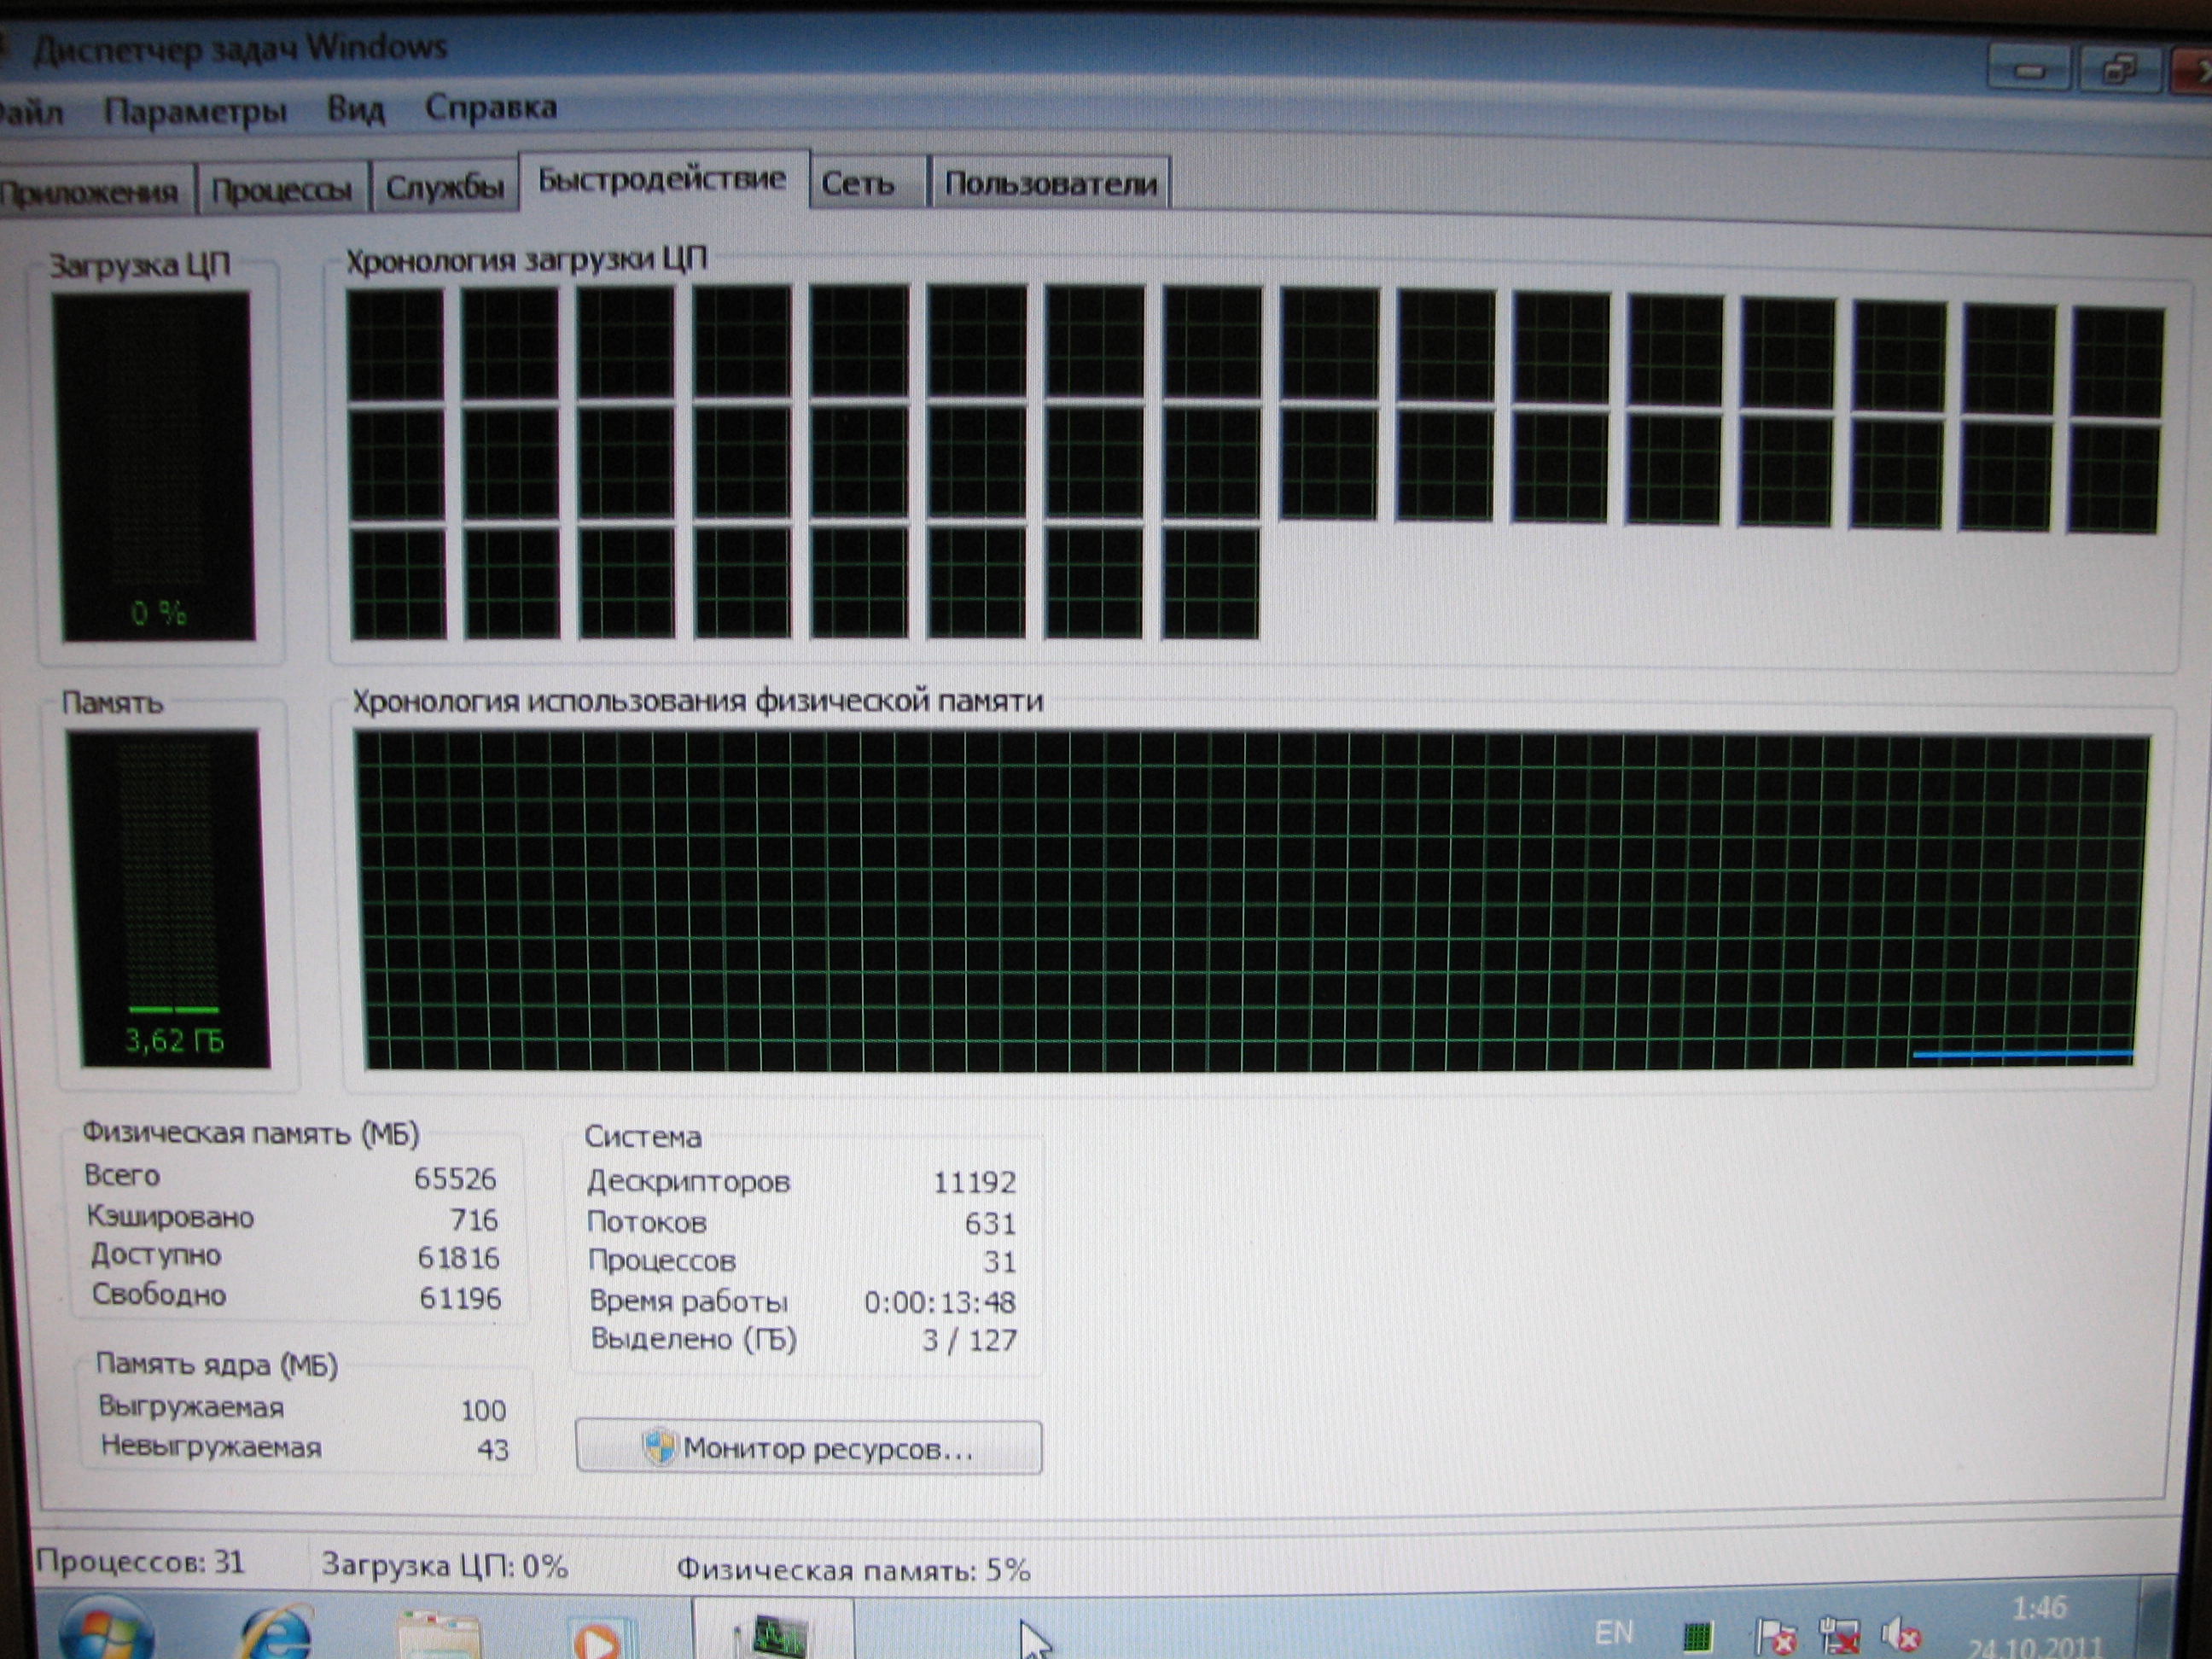Click the muted volume speaker tray icon

pyautogui.click(x=1901, y=1634)
